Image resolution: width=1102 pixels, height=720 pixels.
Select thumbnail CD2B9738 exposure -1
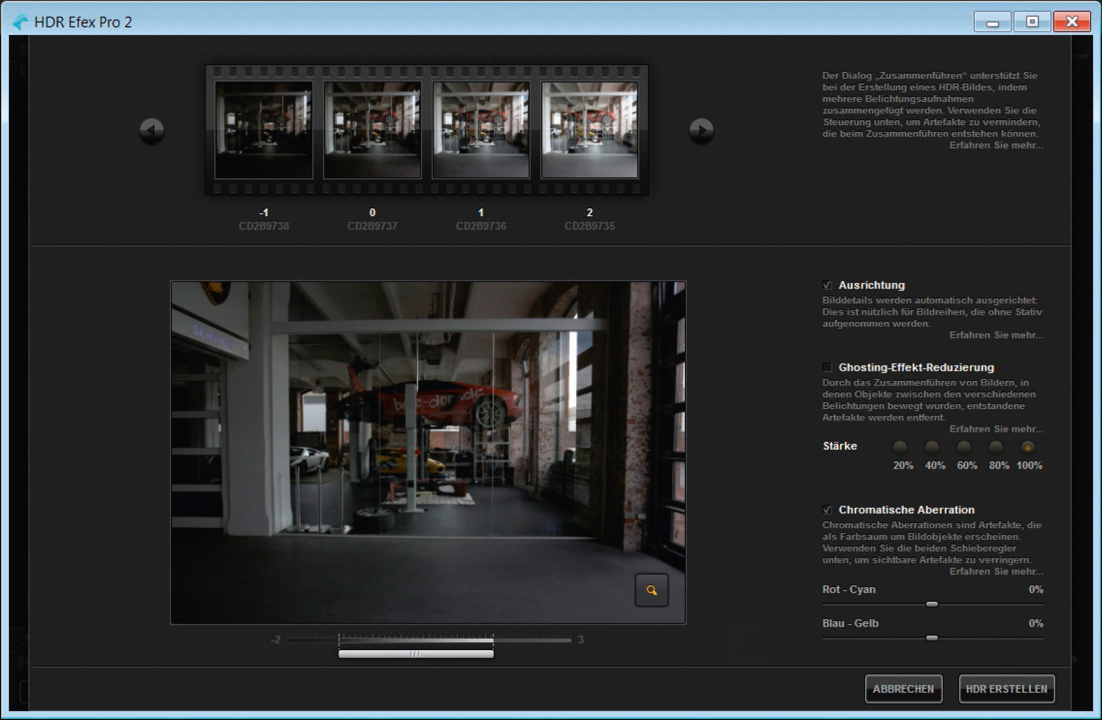pyautogui.click(x=264, y=130)
